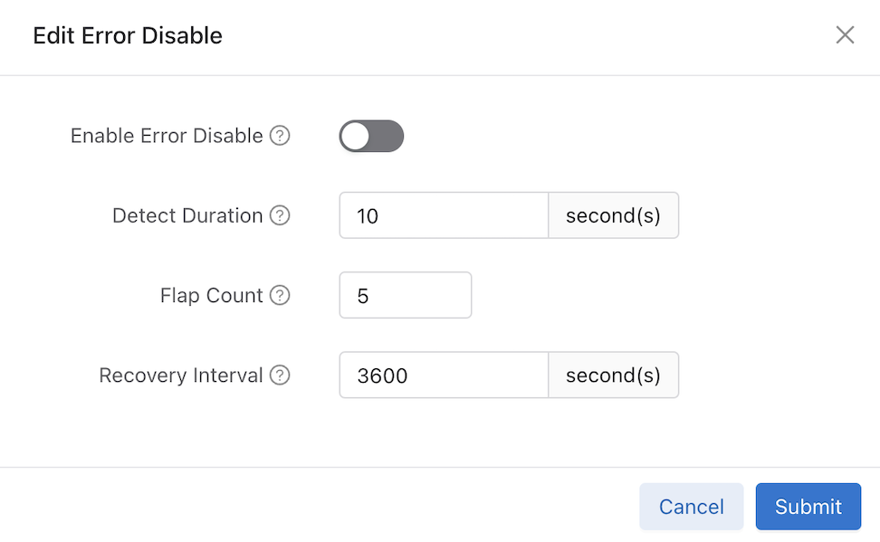Focus the Detect Duration input showing 10
The image size is (880, 542).
(444, 215)
